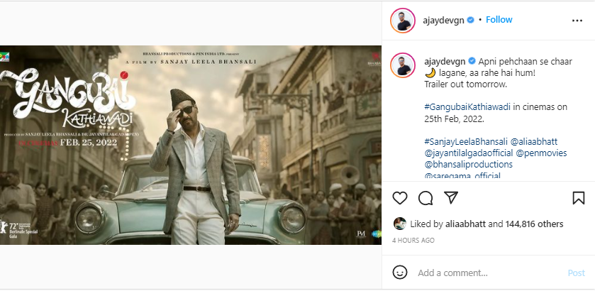Viewport: 595px width, 291px height.
Task: Like the post with the heart icon
Action: 400,197
